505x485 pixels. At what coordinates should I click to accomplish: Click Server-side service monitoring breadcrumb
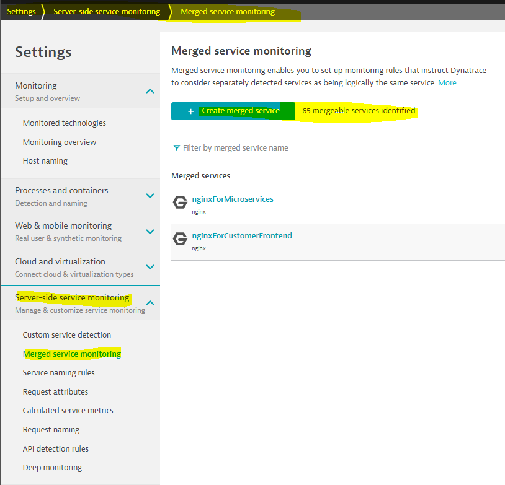point(107,12)
